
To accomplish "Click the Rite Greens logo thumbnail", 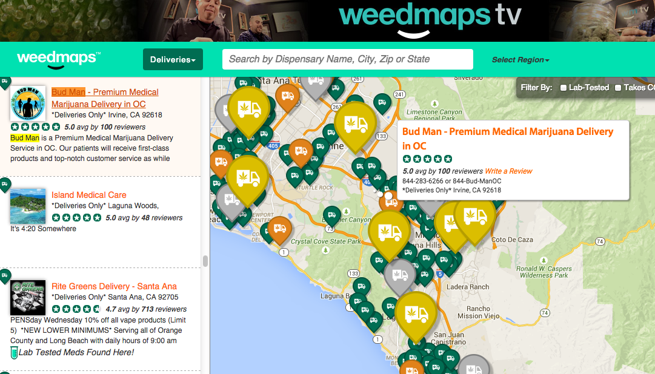I will tap(28, 298).
